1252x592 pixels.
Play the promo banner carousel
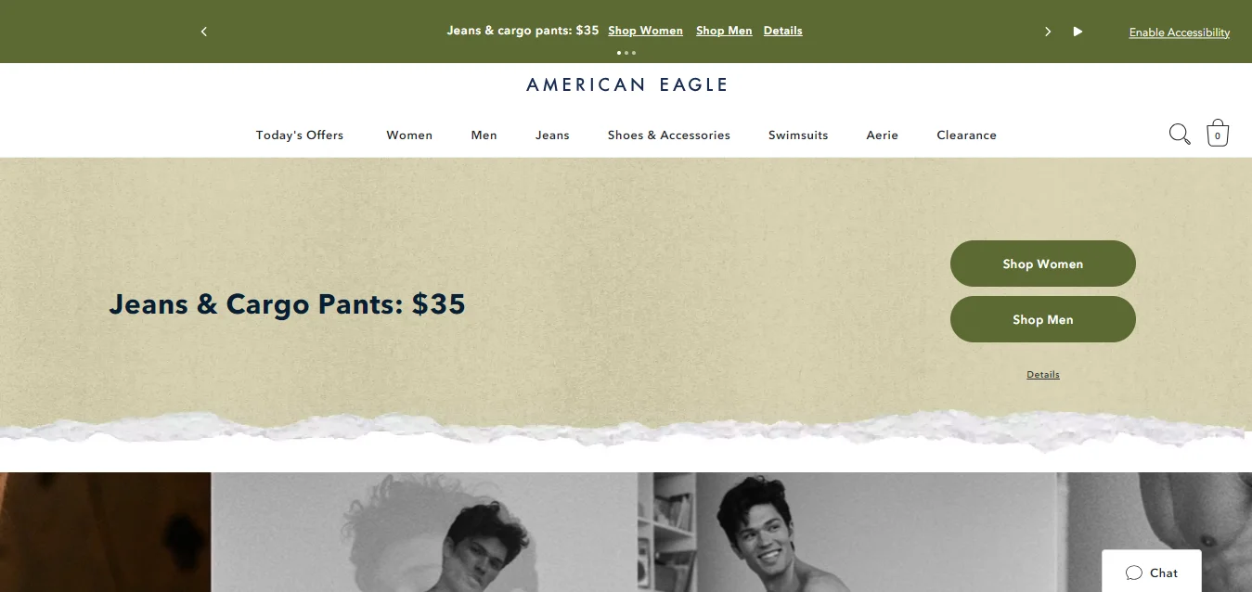(1078, 32)
